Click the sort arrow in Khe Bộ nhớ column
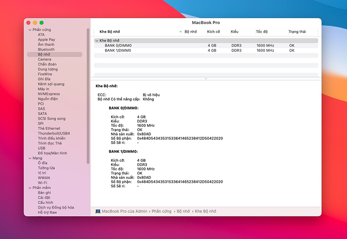Screen dimensions: 347x239 click(x=180, y=32)
